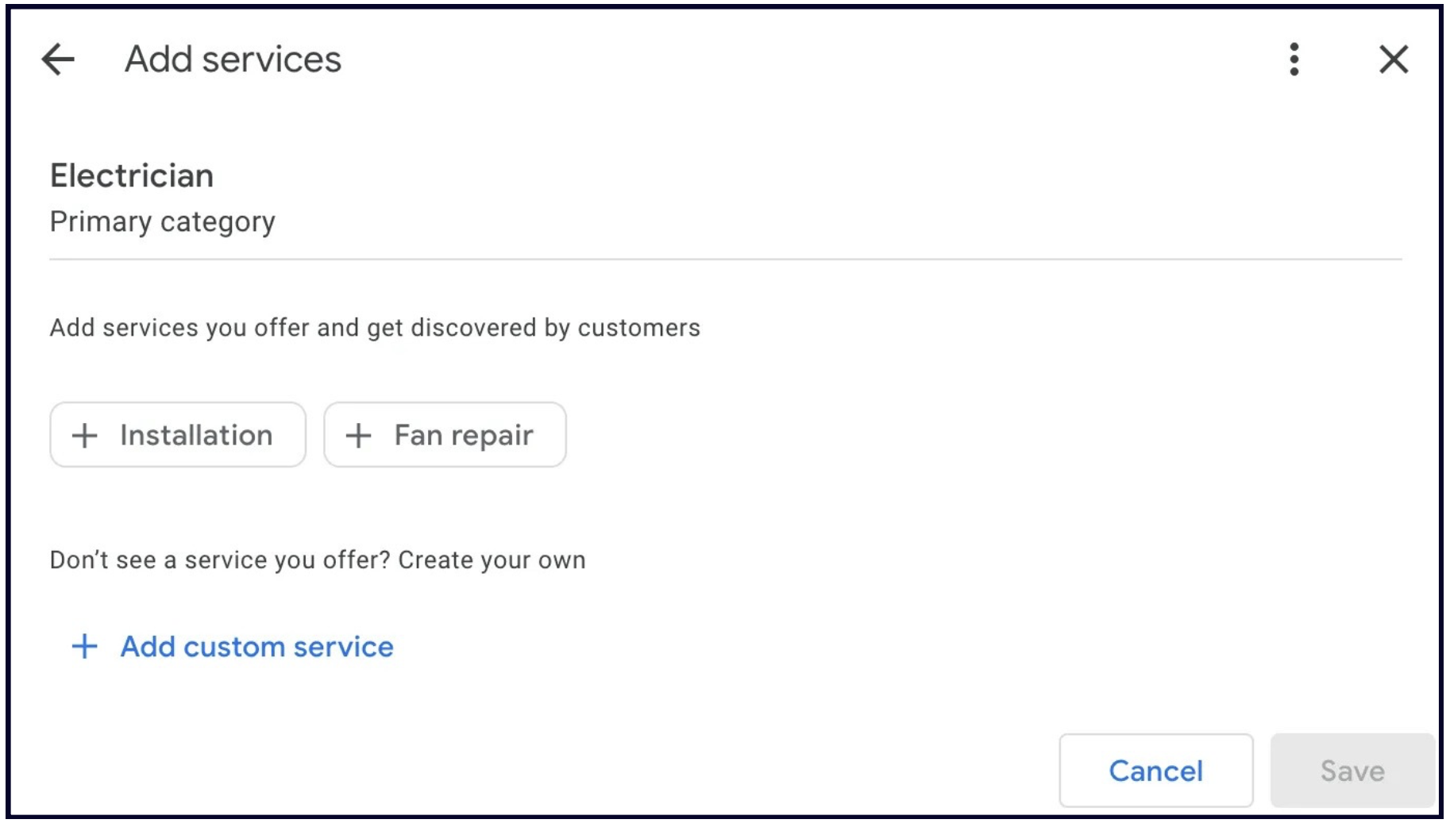The image size is (1450, 827).
Task: Click the Primary category label
Action: click(x=162, y=221)
